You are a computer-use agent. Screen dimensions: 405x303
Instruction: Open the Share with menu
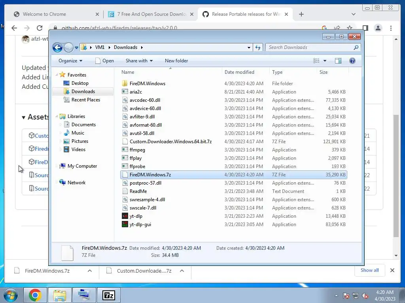(139, 61)
